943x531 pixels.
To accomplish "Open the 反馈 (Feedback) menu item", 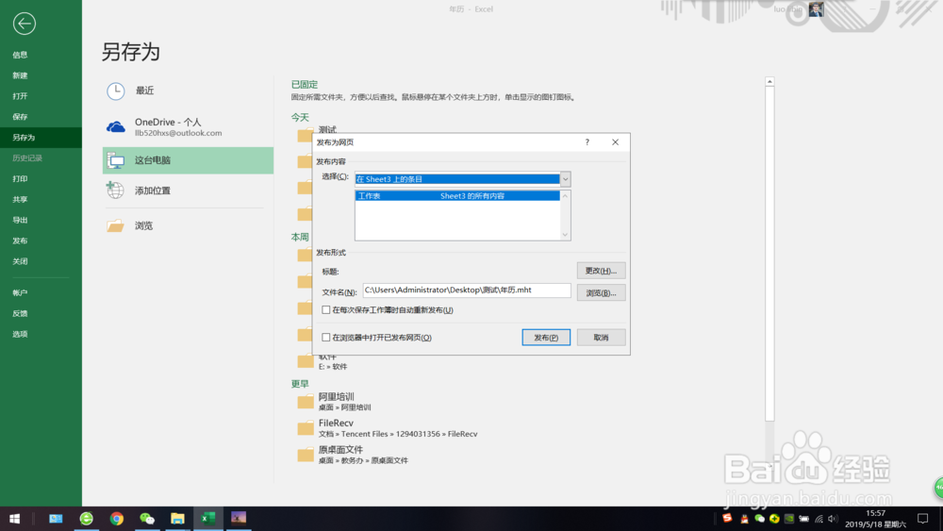I will [x=21, y=313].
